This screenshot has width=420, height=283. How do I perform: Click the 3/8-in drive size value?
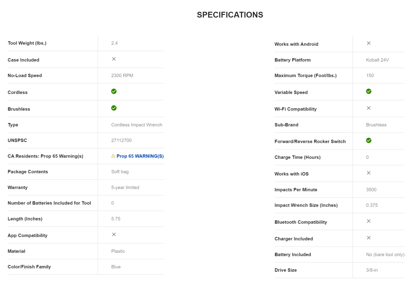pyautogui.click(x=372, y=270)
